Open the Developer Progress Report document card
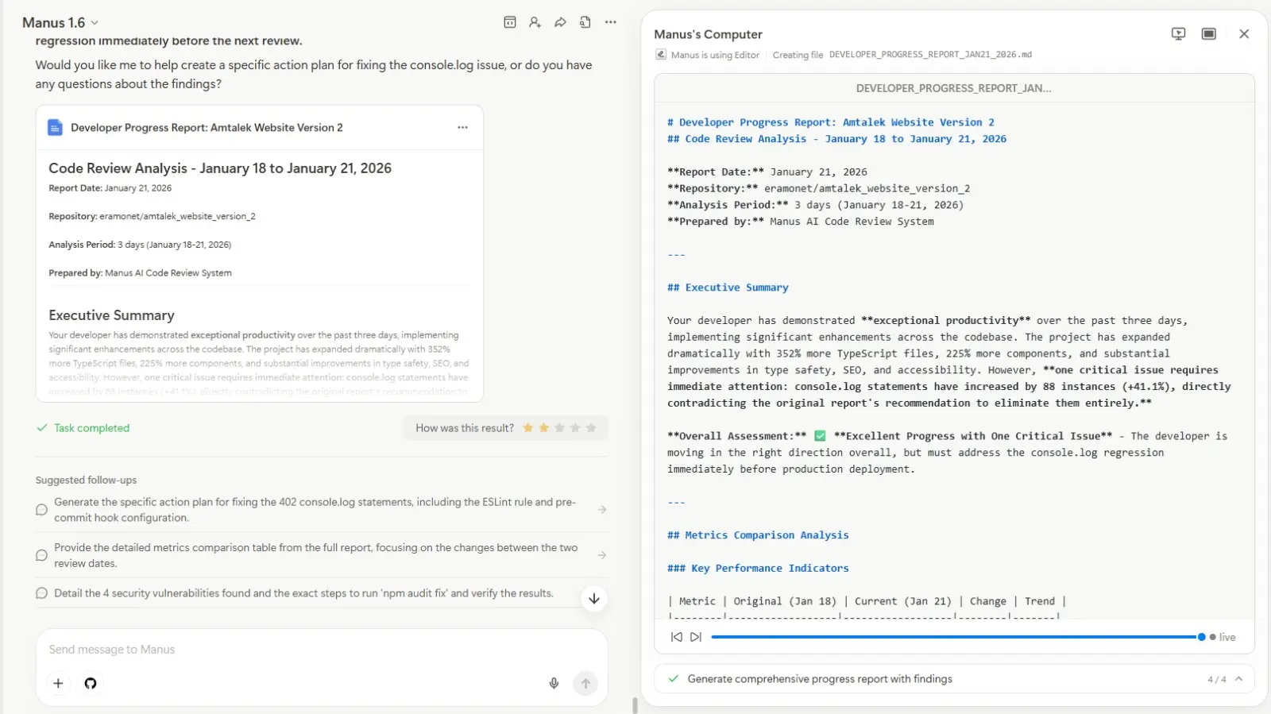 (x=207, y=128)
